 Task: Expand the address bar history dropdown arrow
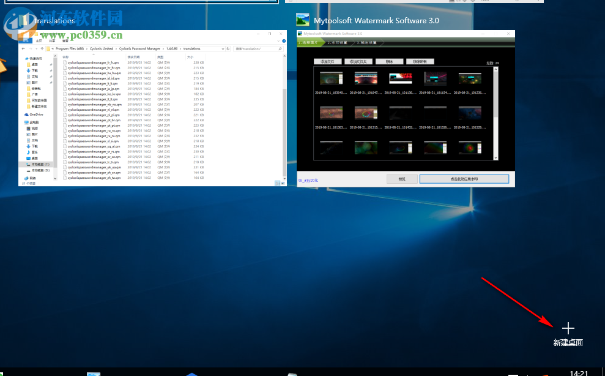point(223,49)
